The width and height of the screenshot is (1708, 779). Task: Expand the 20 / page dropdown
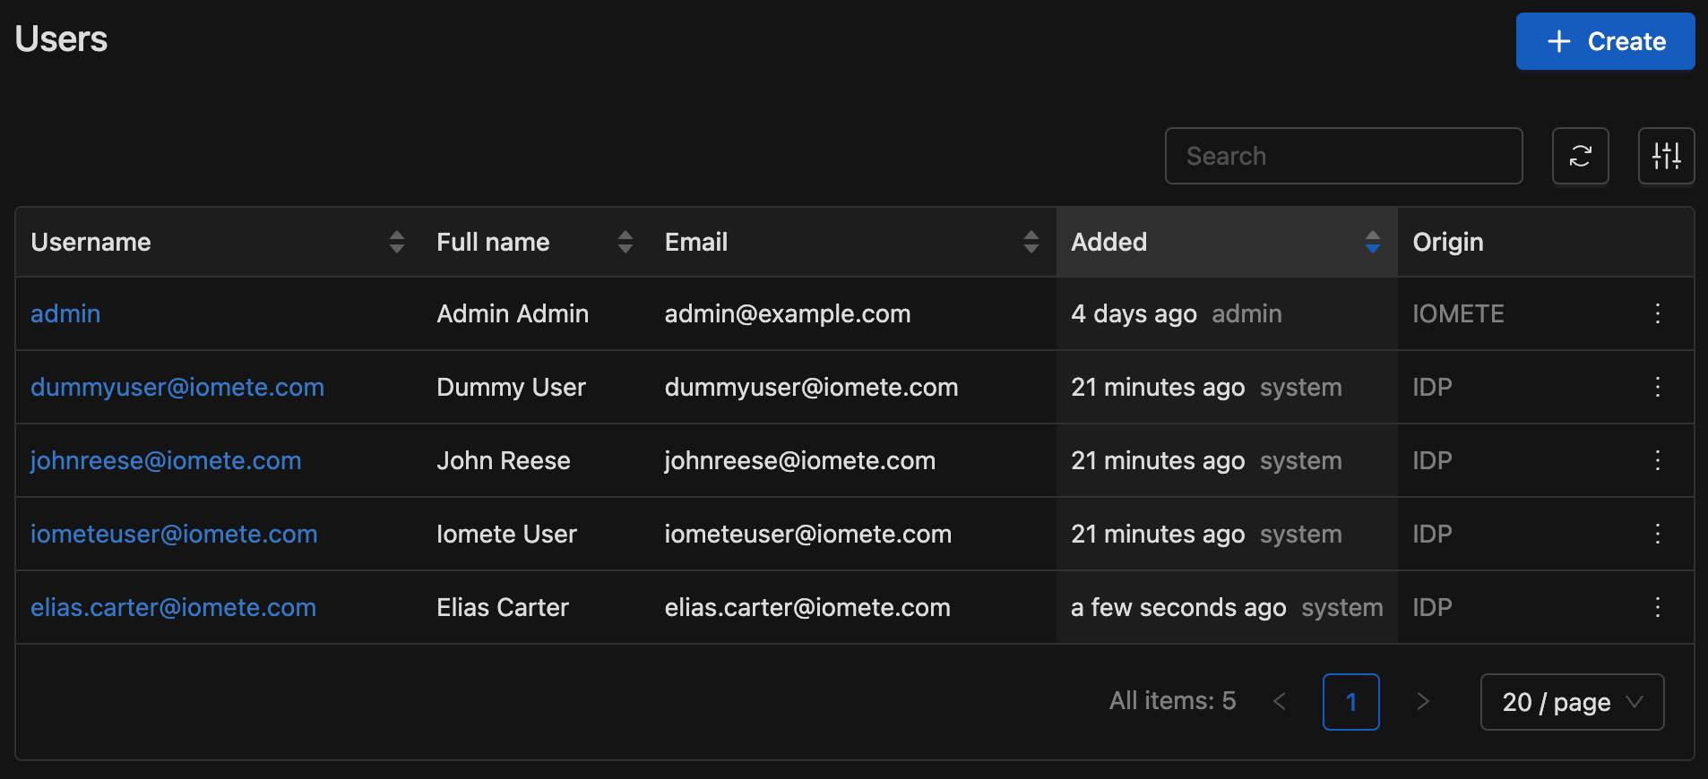pos(1572,702)
